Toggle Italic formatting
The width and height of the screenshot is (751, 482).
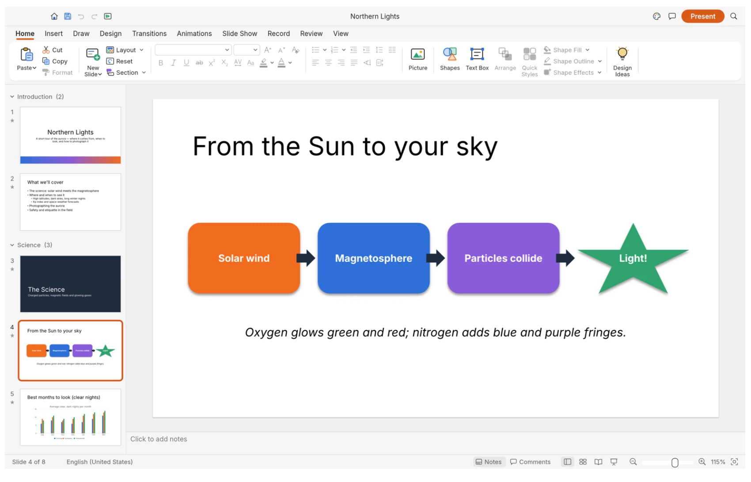pyautogui.click(x=174, y=63)
